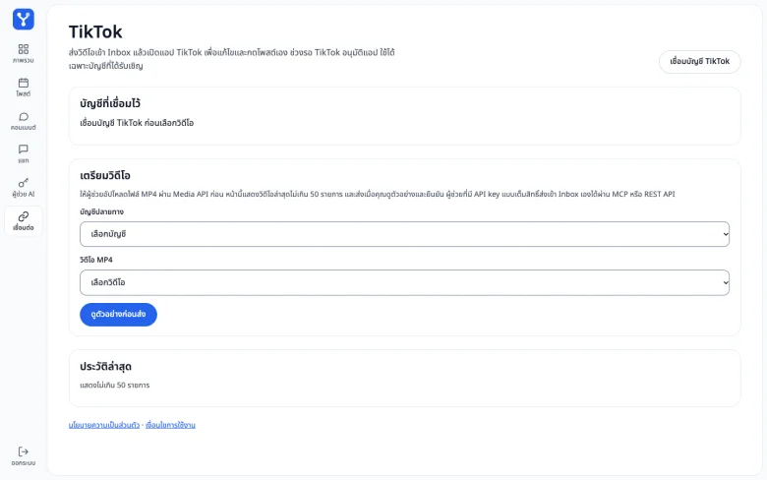Image resolution: width=767 pixels, height=480 pixels.
Task: Open the ภาพรวม overview grid icon
Action: tap(23, 49)
